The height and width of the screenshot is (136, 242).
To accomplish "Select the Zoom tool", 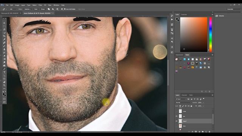I will (4, 85).
